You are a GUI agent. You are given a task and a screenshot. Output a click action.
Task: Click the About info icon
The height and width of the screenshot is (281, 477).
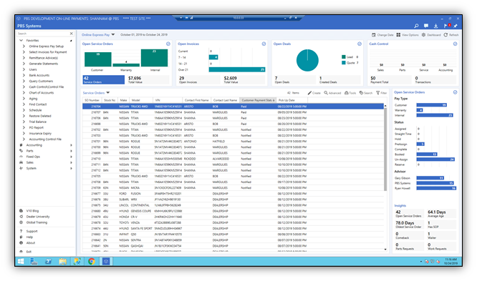pos(21,242)
